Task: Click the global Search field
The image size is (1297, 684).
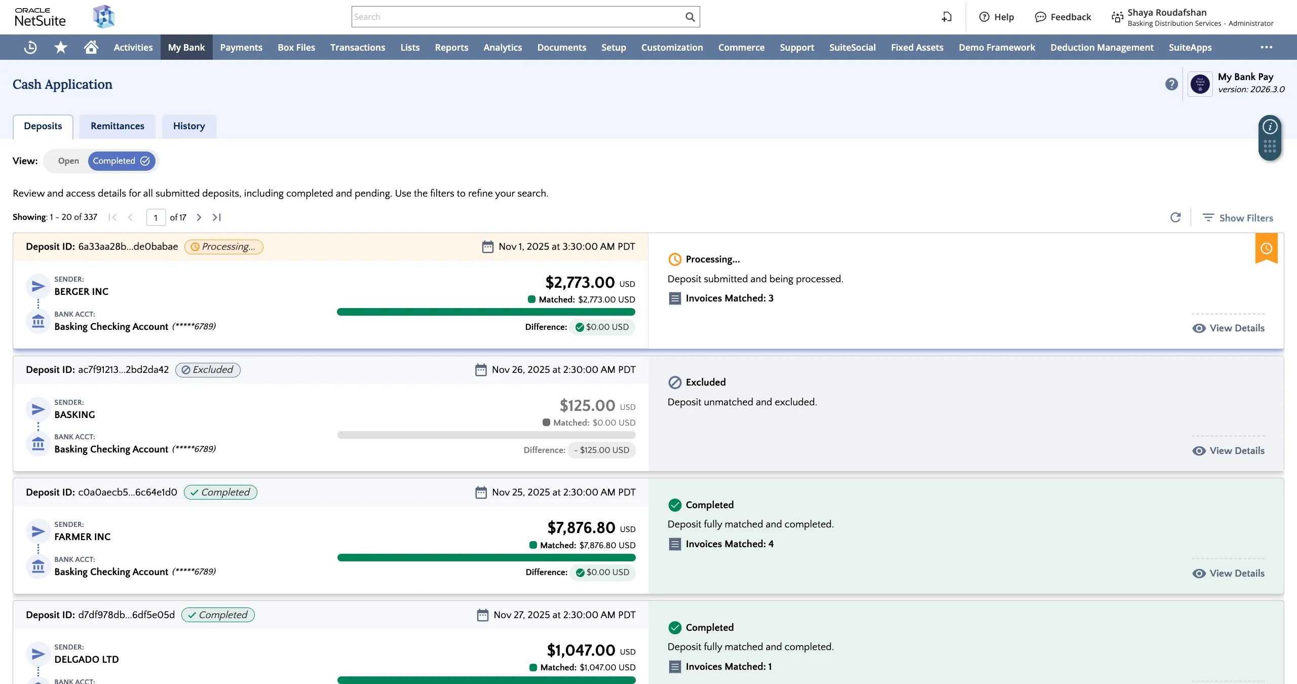Action: tap(518, 17)
